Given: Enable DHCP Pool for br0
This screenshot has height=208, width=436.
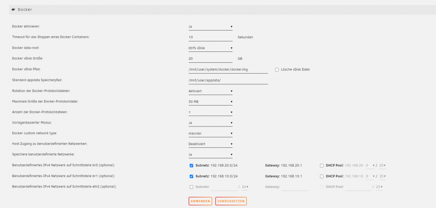Looking at the screenshot, I should pyautogui.click(x=322, y=165).
